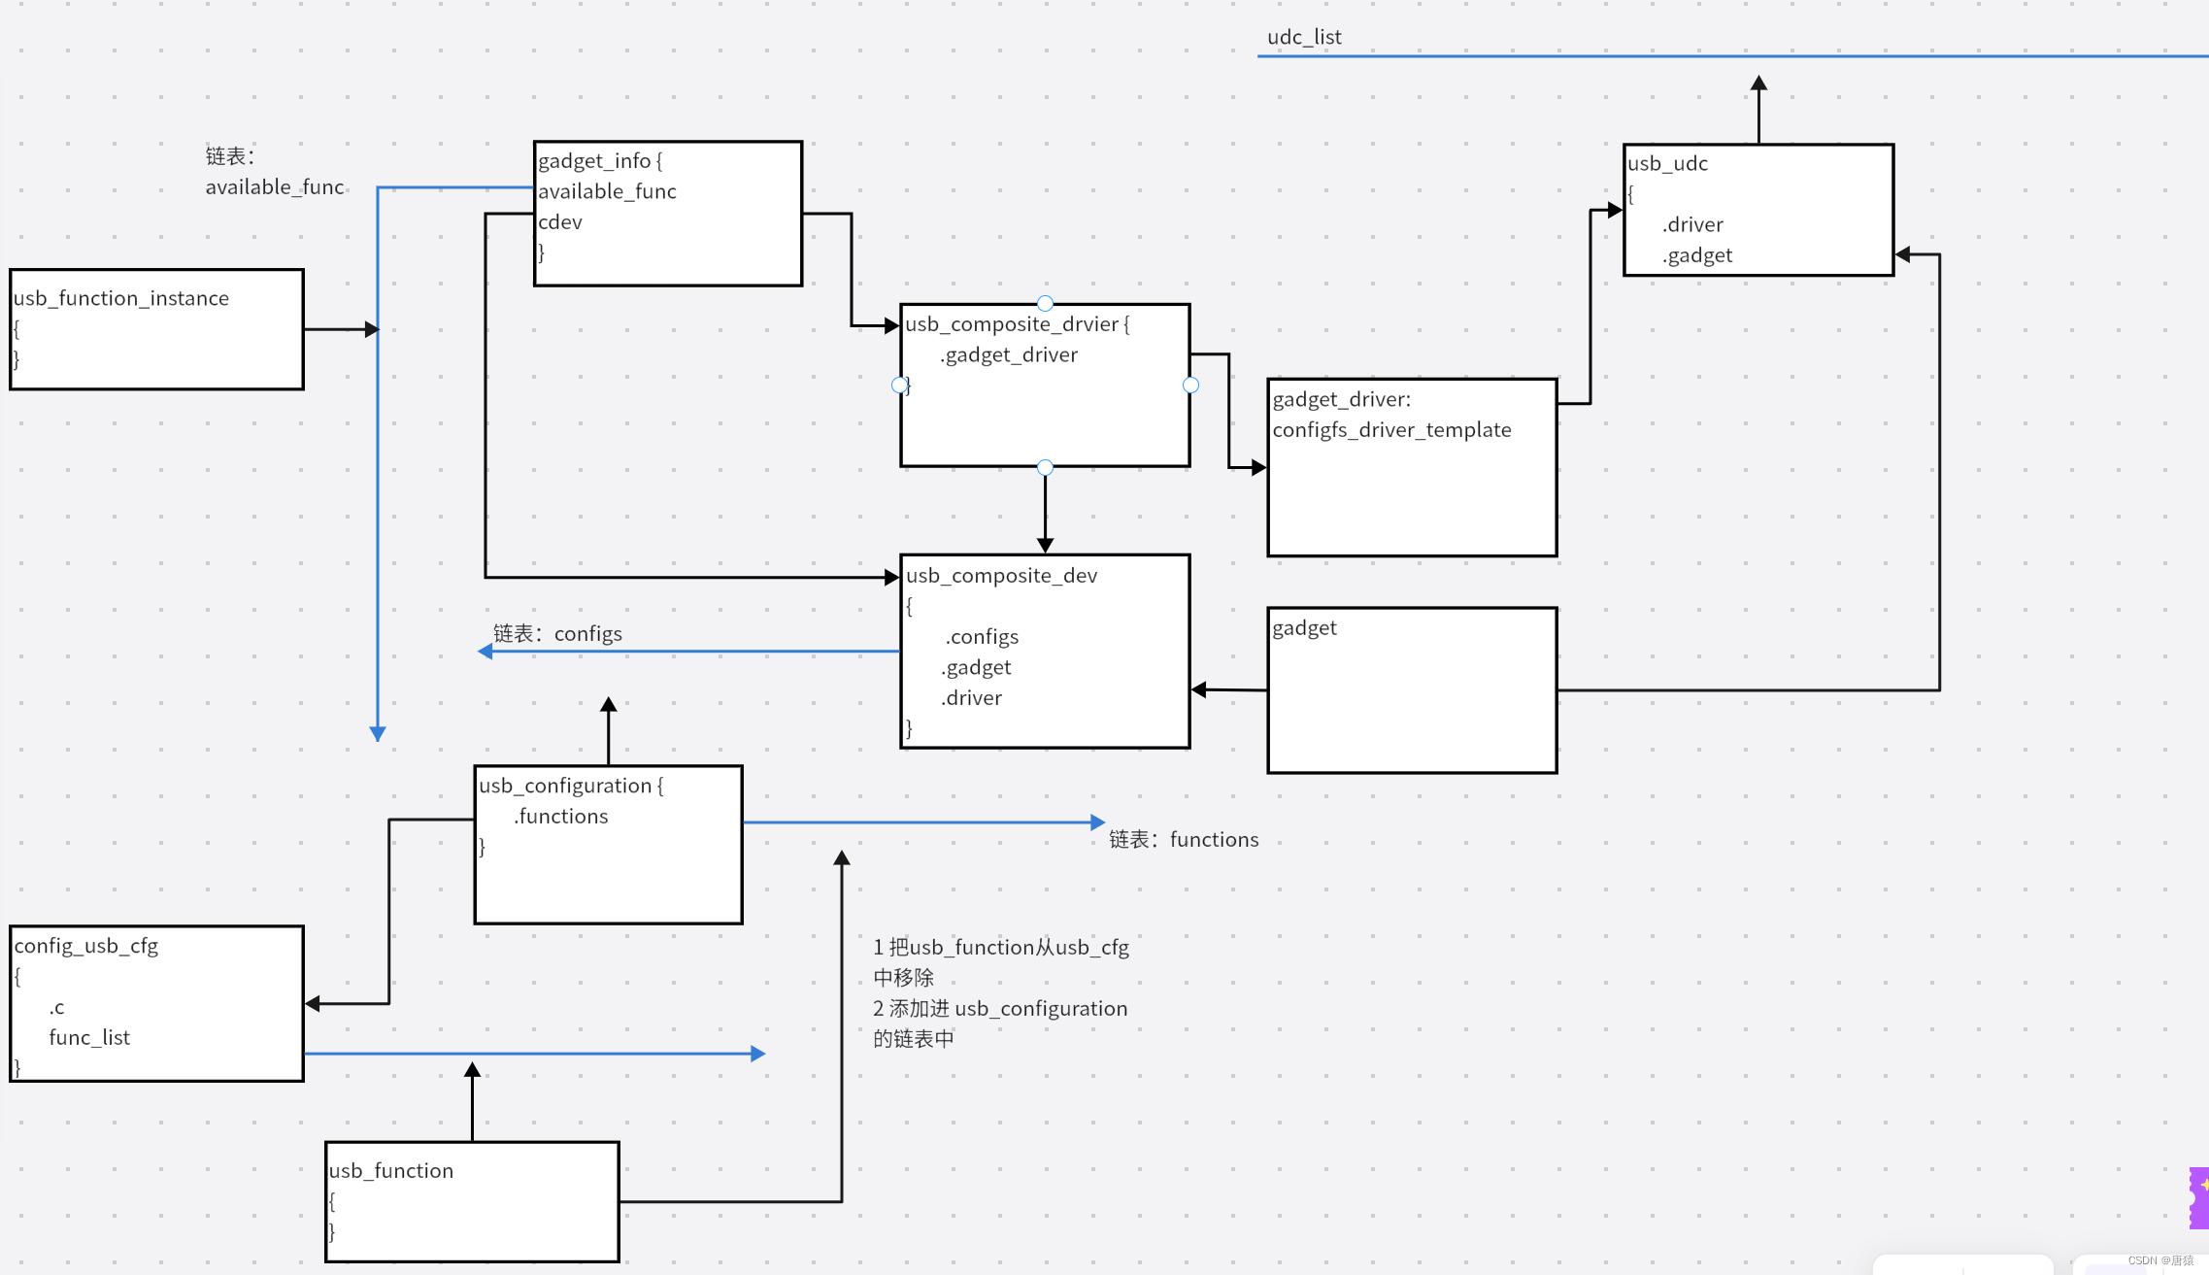This screenshot has height=1275, width=2209.
Task: Click the udc_list label text
Action: tap(1304, 37)
